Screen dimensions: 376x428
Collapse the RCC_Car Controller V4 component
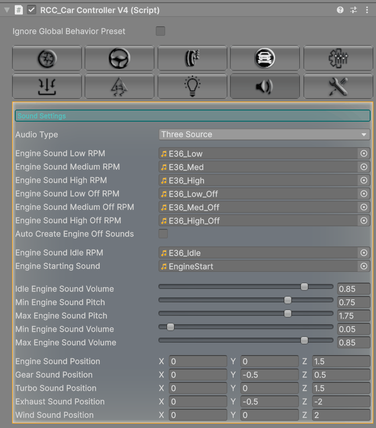click(7, 10)
